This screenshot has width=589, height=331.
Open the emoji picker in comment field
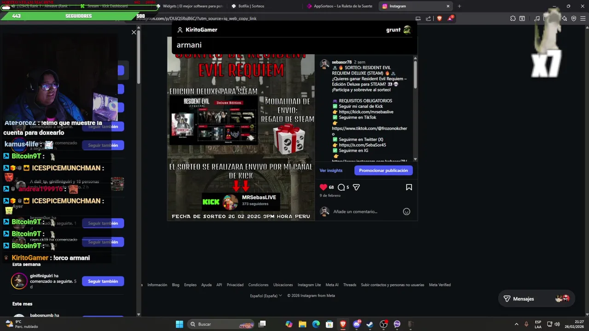(x=406, y=211)
